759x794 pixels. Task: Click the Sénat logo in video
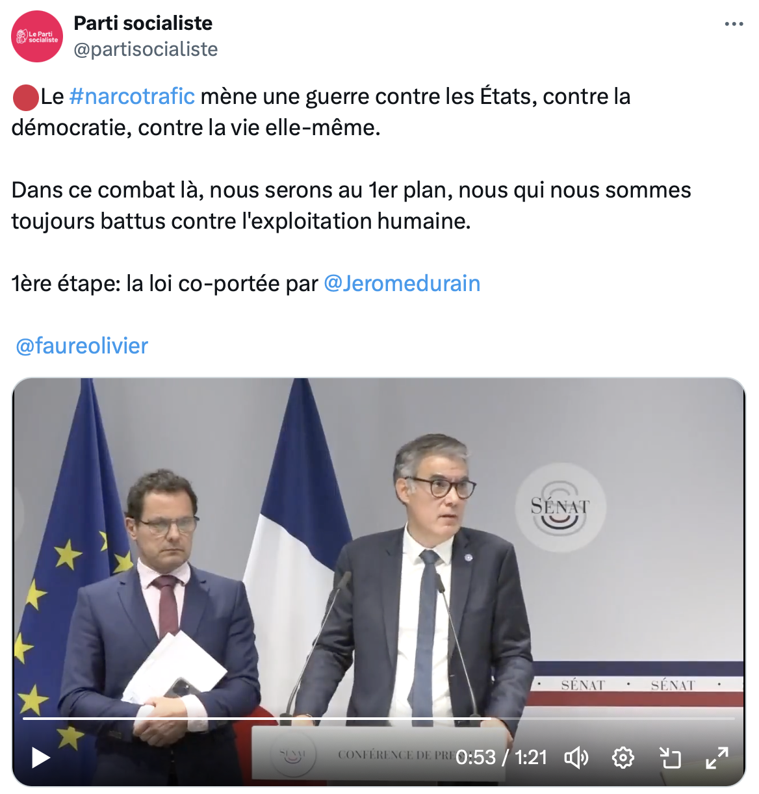[560, 507]
